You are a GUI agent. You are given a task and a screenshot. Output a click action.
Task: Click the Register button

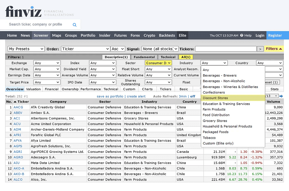275,35
